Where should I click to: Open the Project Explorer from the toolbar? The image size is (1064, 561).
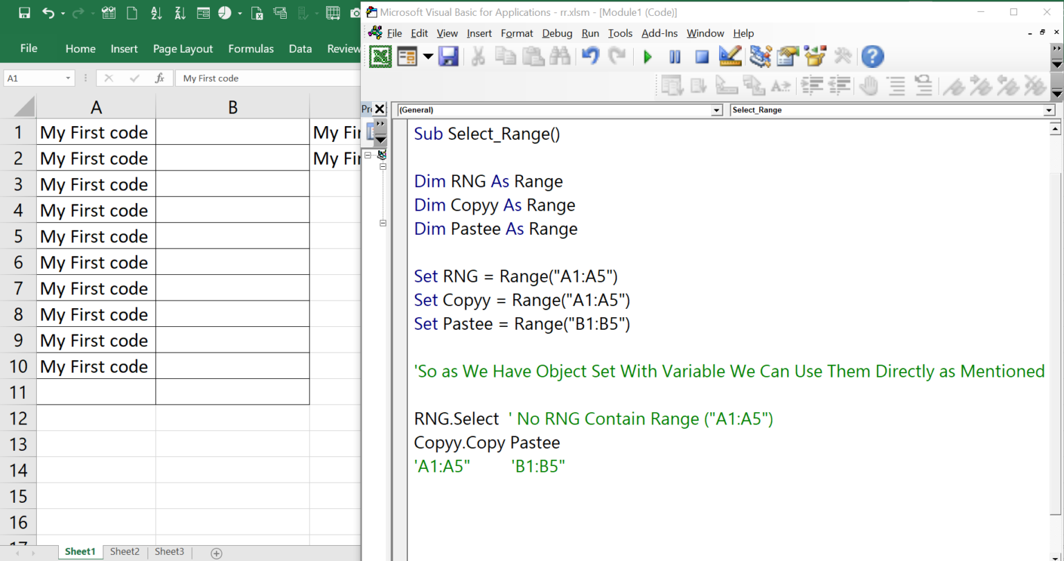coord(761,56)
